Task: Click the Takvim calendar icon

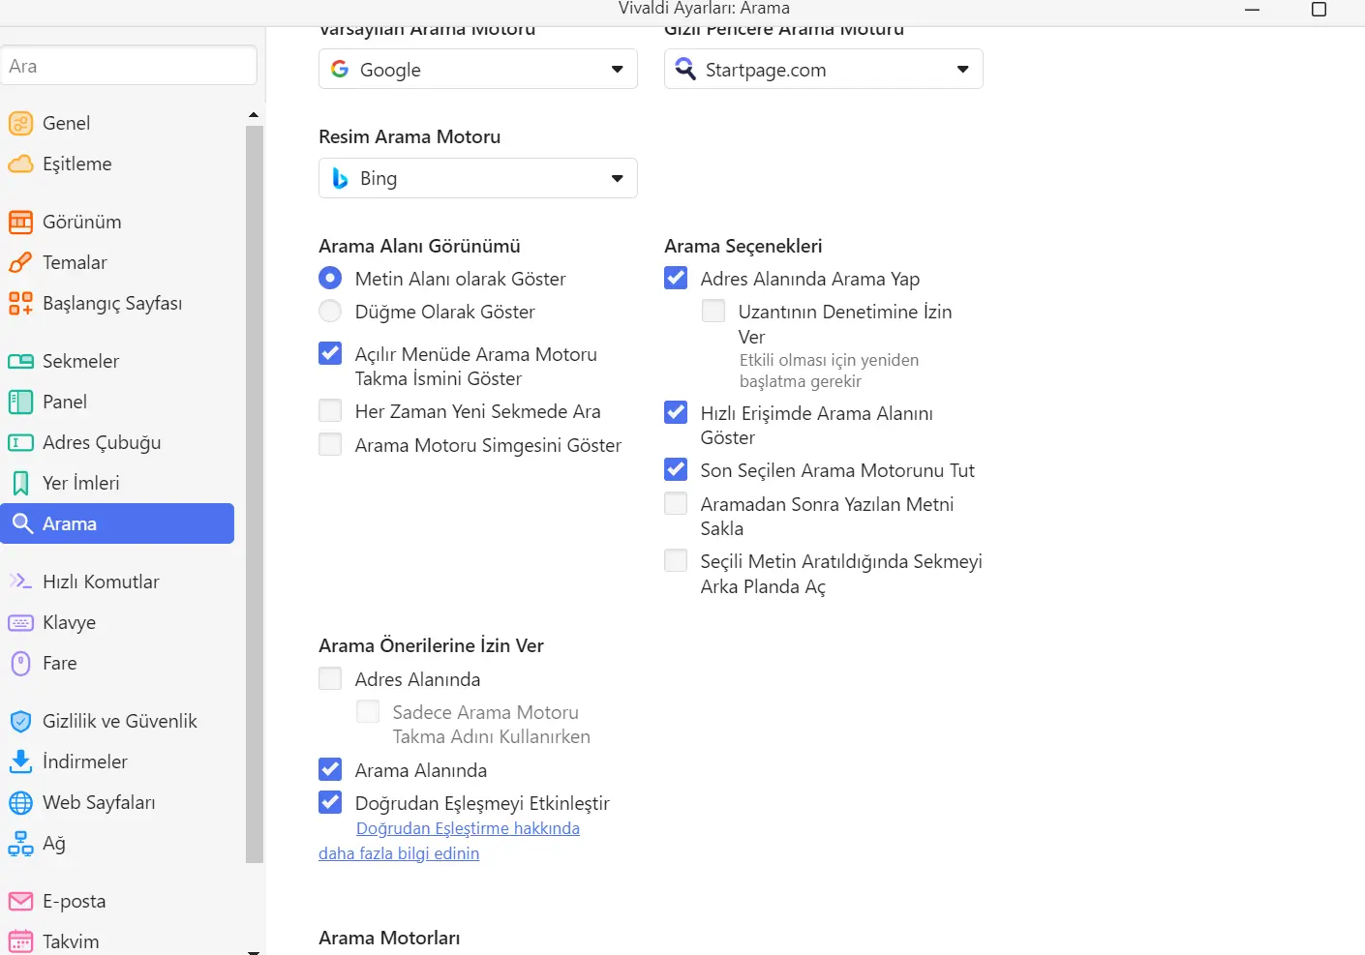Action: coord(20,942)
